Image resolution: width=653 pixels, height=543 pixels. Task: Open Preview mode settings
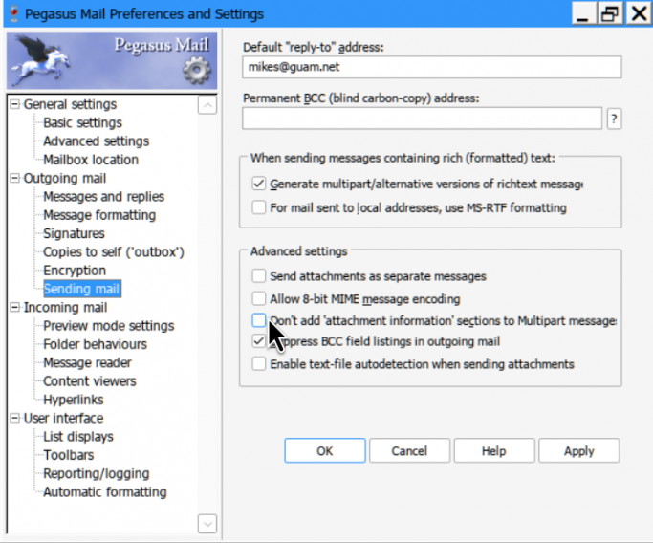(x=109, y=326)
